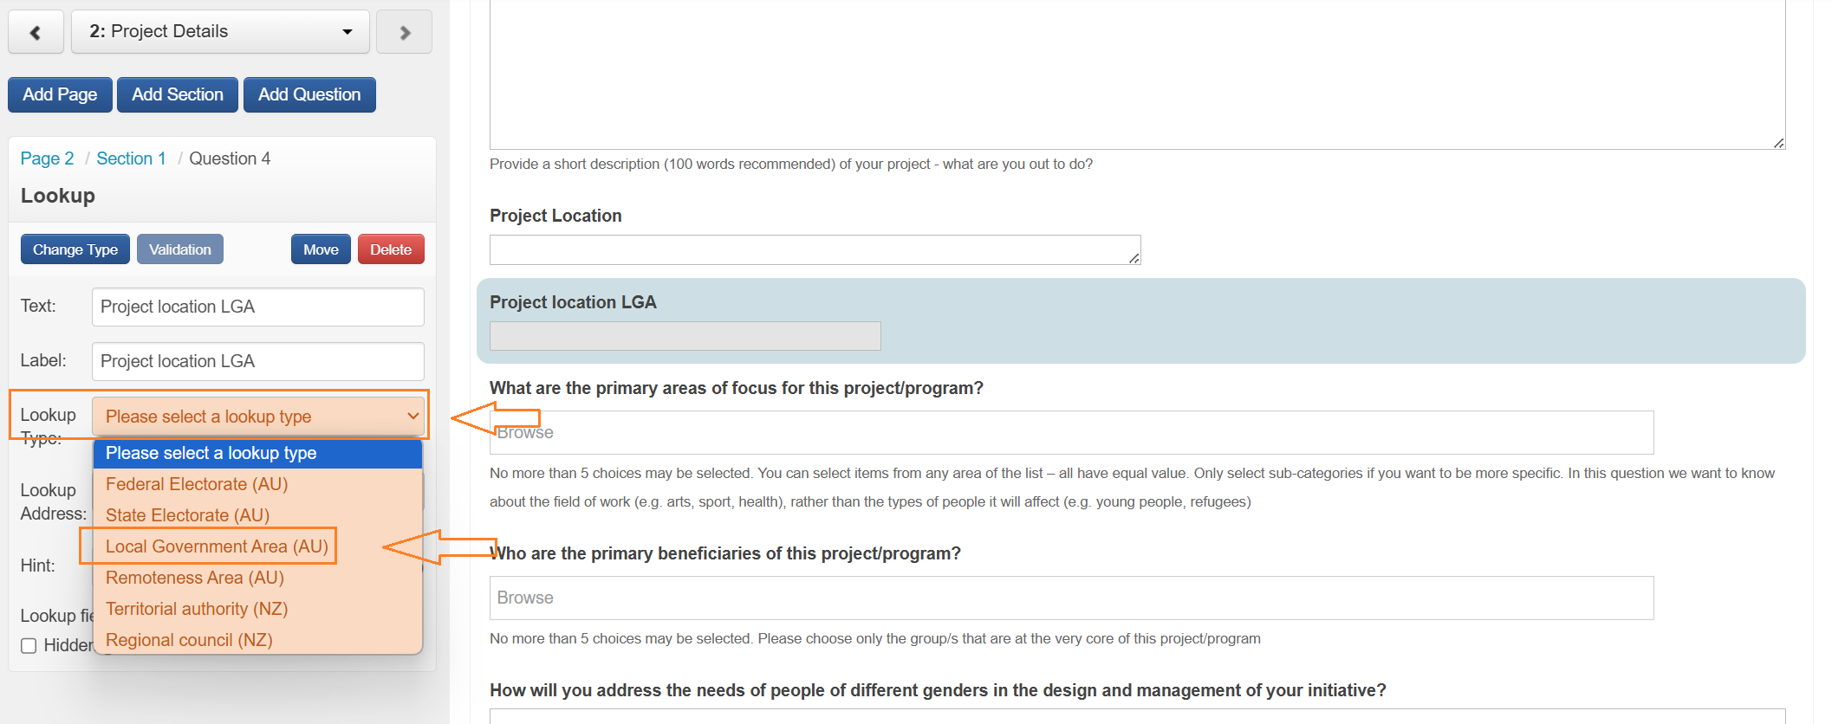Image resolution: width=1832 pixels, height=724 pixels.
Task: Choose Federal Electorate (AU) from list
Action: [197, 484]
